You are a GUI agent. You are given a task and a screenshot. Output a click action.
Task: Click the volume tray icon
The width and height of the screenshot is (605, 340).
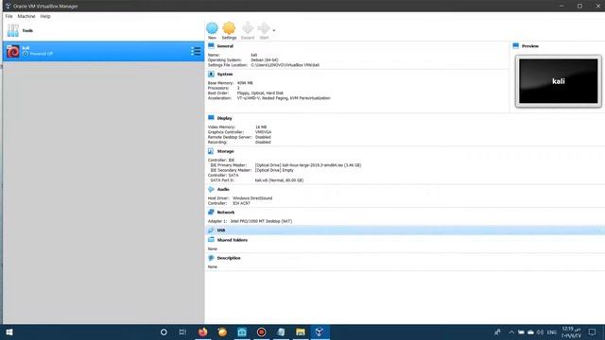click(x=540, y=332)
